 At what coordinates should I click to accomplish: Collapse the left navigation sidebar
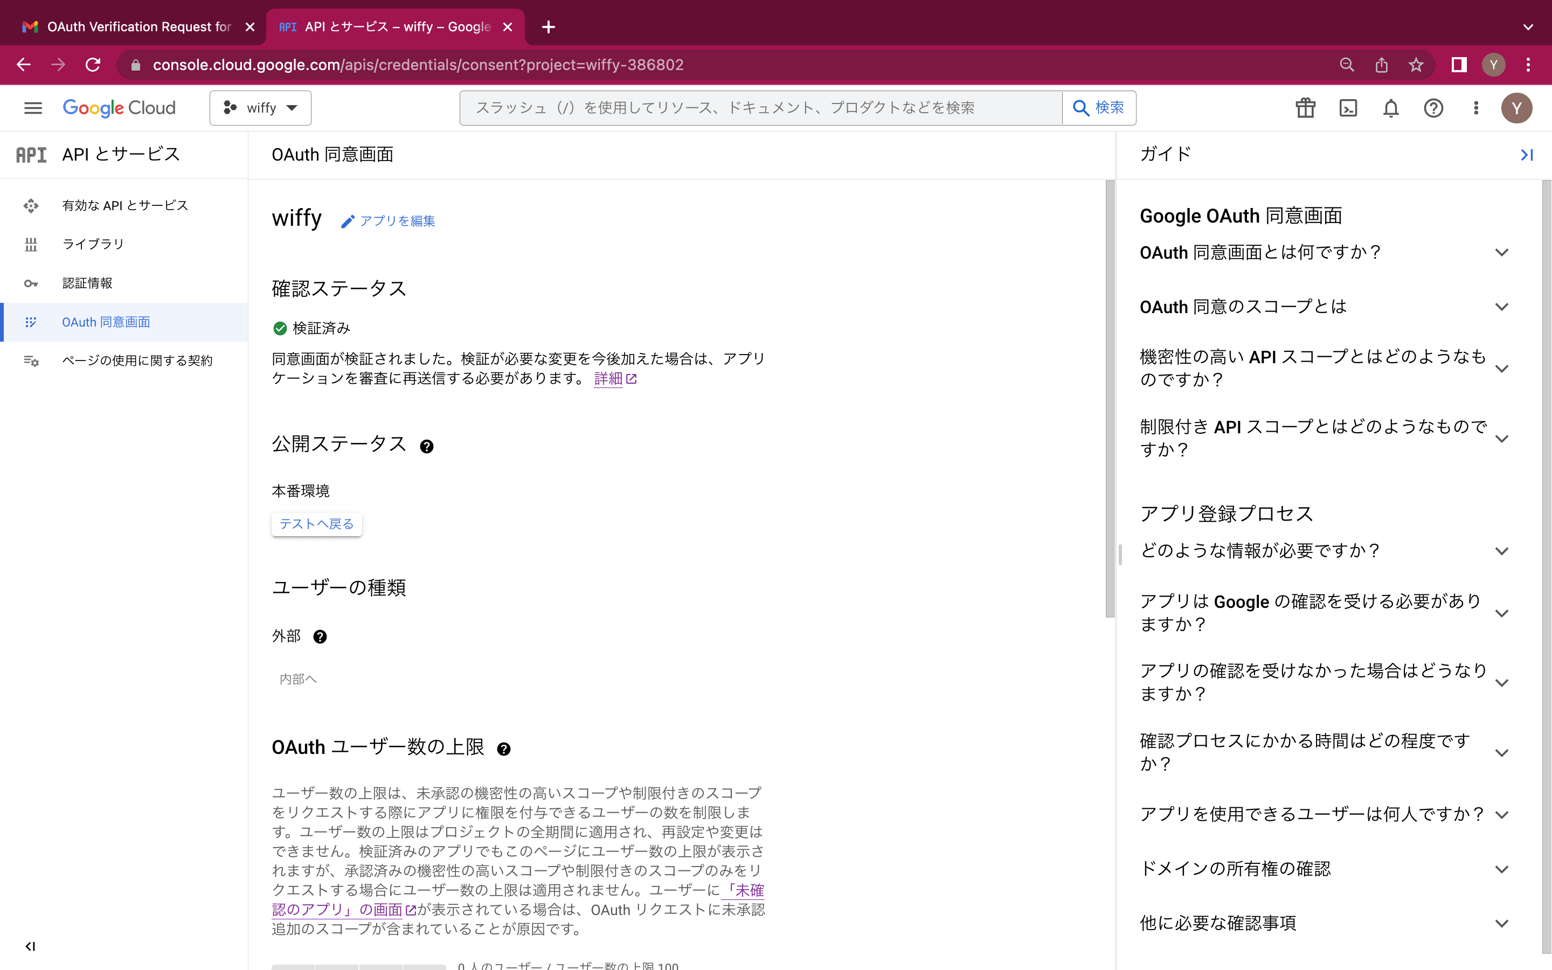click(x=30, y=946)
